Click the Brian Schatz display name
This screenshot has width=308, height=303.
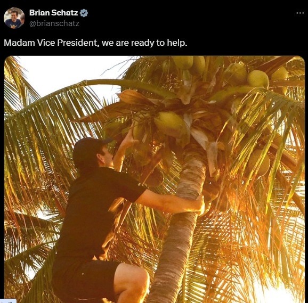click(x=54, y=13)
